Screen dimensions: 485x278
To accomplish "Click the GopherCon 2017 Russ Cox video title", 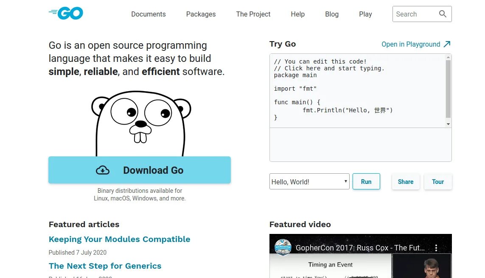I will (x=360, y=248).
